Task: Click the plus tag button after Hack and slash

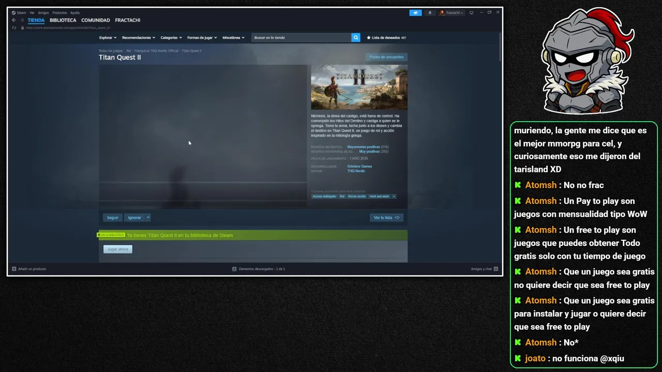Action: tap(394, 196)
